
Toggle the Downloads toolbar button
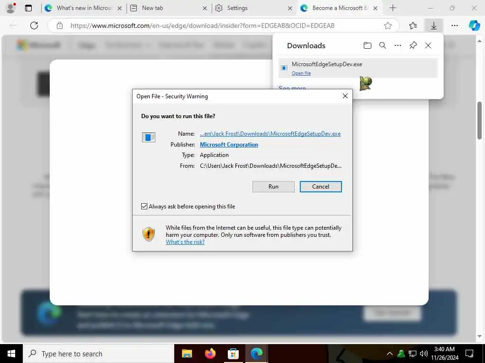[434, 26]
